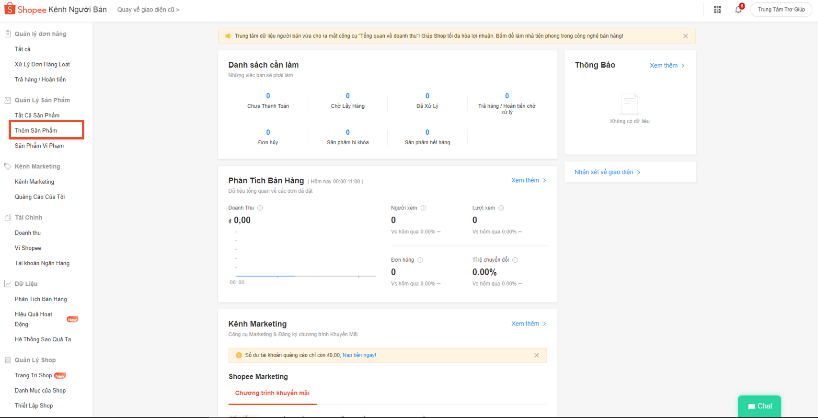Open Thiết Lập Shop
The width and height of the screenshot is (818, 418).
34,406
